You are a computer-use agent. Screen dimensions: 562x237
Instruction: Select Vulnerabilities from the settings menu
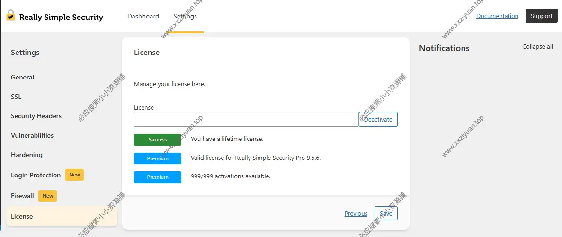click(x=32, y=135)
